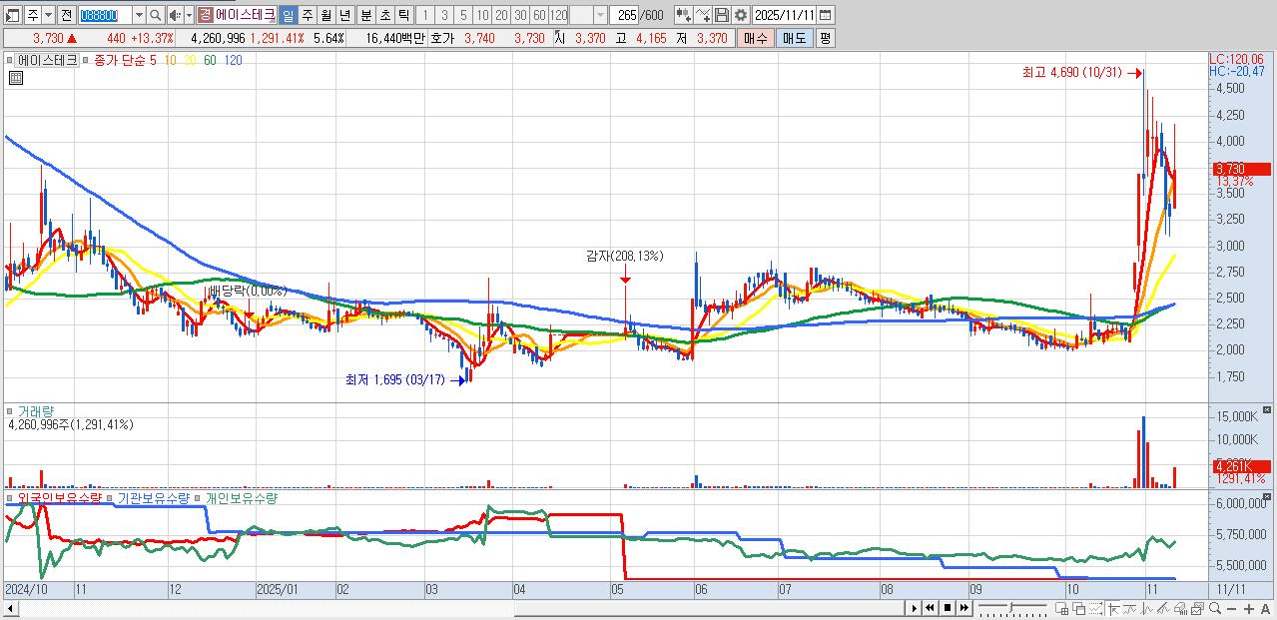This screenshot has height=620, width=1277.
Task: Open the dropdown next to speaker icon
Action: point(189,15)
